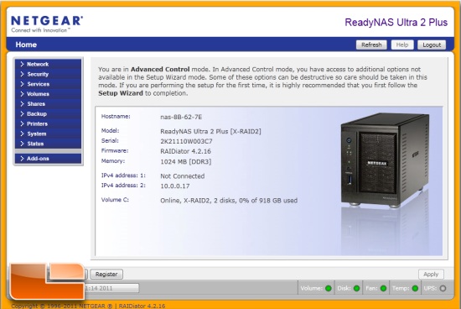
Task: Expand the Backup menu chevron
Action: (22, 113)
